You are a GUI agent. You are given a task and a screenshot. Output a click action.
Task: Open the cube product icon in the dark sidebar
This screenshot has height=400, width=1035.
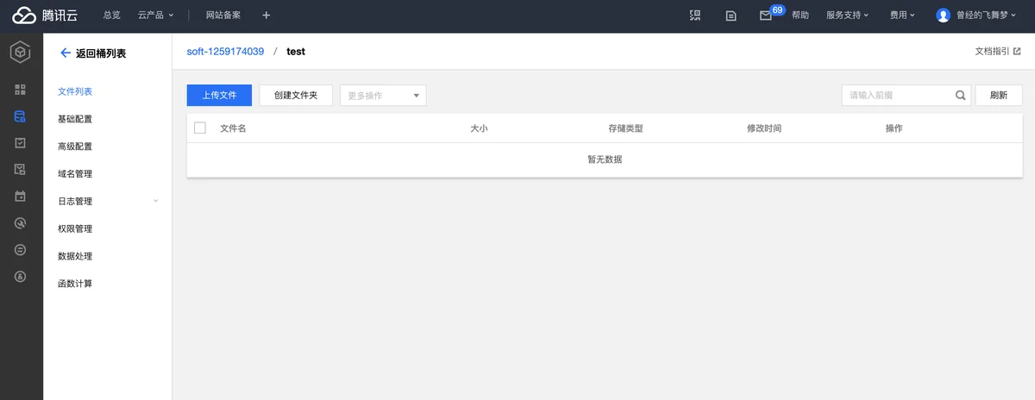point(21,53)
